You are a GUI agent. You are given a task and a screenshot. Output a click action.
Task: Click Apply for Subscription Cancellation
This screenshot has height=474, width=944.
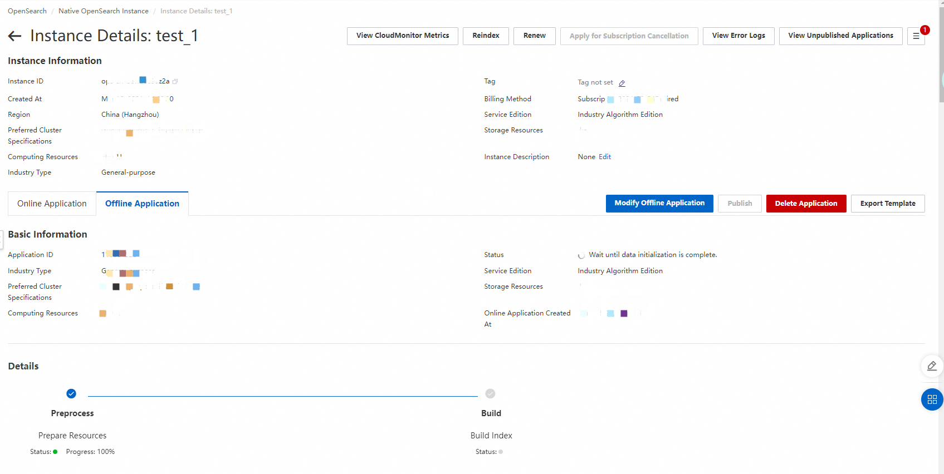[629, 36]
